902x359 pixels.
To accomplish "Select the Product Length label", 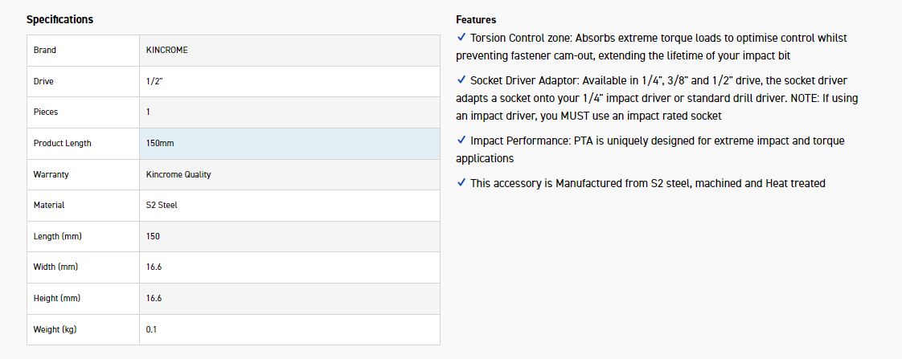I will pyautogui.click(x=63, y=143).
